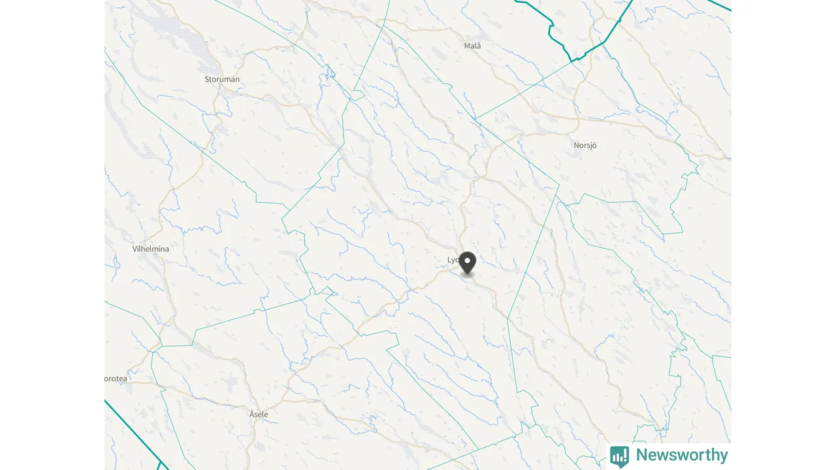Screen dimensions: 836x470
Task: Click the Norsjö place name
Action: (585, 146)
